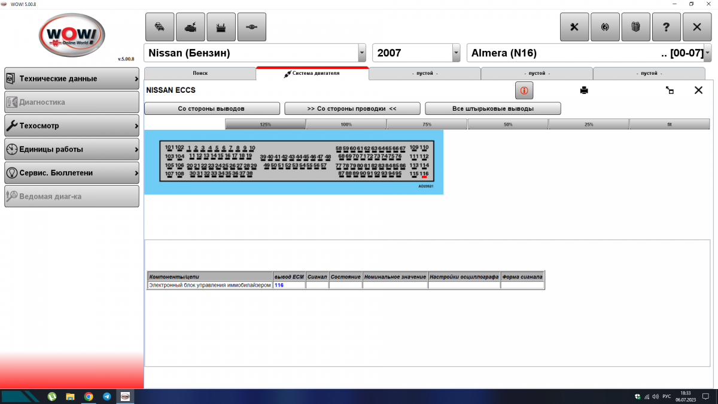Screen dimensions: 718x404
Task: Open the engine diagnostics toolbar icon
Action: tap(190, 27)
